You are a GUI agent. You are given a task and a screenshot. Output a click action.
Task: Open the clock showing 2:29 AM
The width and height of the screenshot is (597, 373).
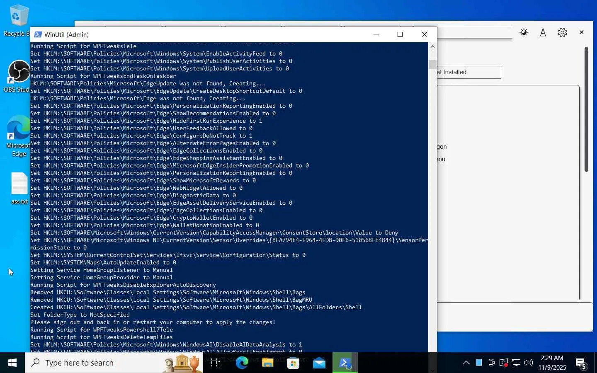(x=552, y=363)
